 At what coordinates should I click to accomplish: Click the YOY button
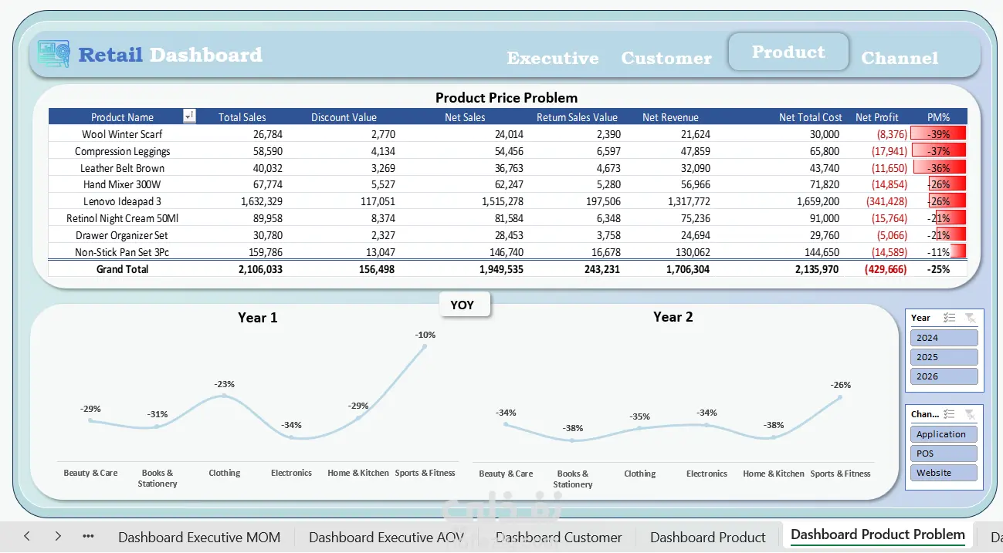click(x=464, y=305)
